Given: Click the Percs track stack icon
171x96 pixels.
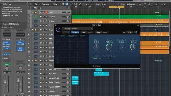Looking at the screenshot, I should pyautogui.click(x=36, y=30).
